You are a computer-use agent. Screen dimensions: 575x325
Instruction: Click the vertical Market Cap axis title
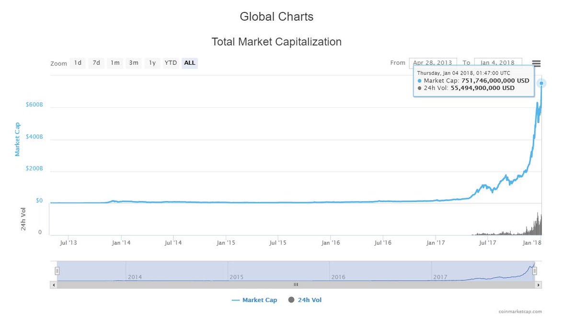tap(17, 139)
